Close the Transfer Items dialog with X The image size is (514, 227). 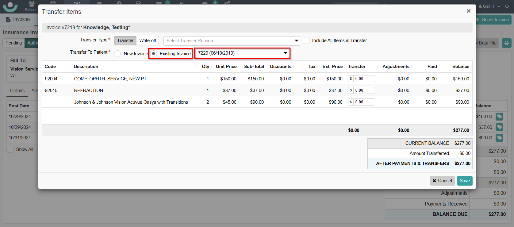[x=468, y=11]
